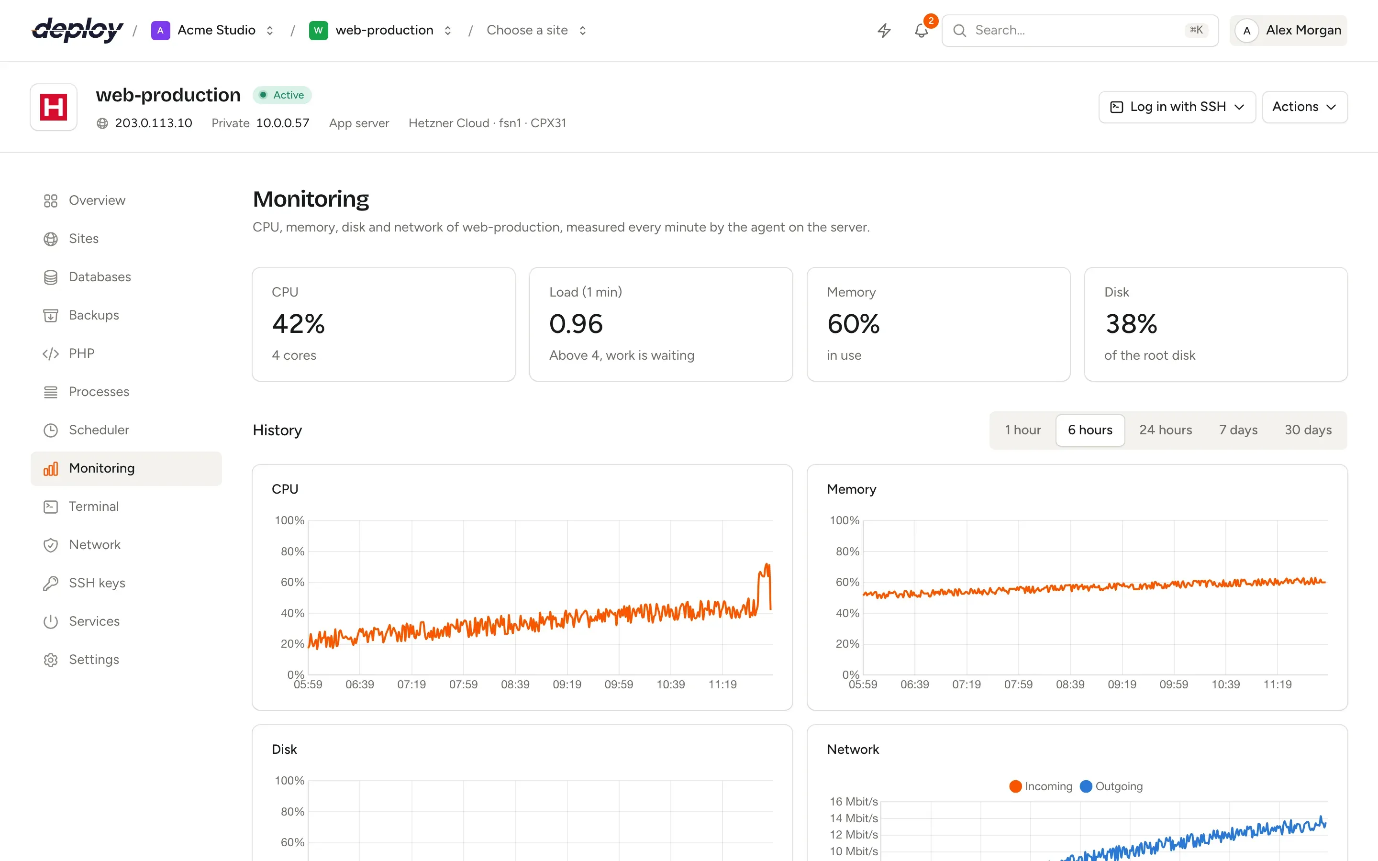Image resolution: width=1378 pixels, height=861 pixels.
Task: Click the Overview grid icon in the sidebar
Action: coord(51,200)
